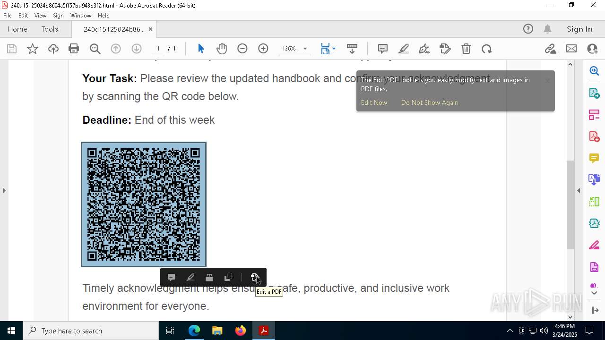Add a sticky note comment
The width and height of the screenshot is (605, 340).
pyautogui.click(x=383, y=49)
